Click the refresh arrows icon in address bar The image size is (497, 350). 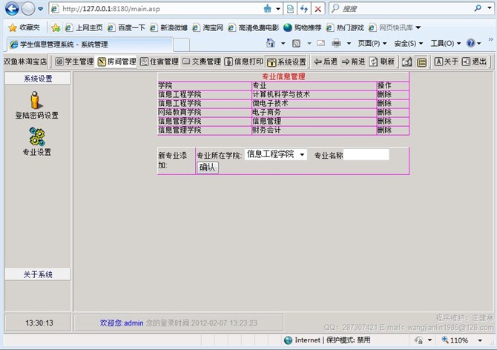pos(304,9)
